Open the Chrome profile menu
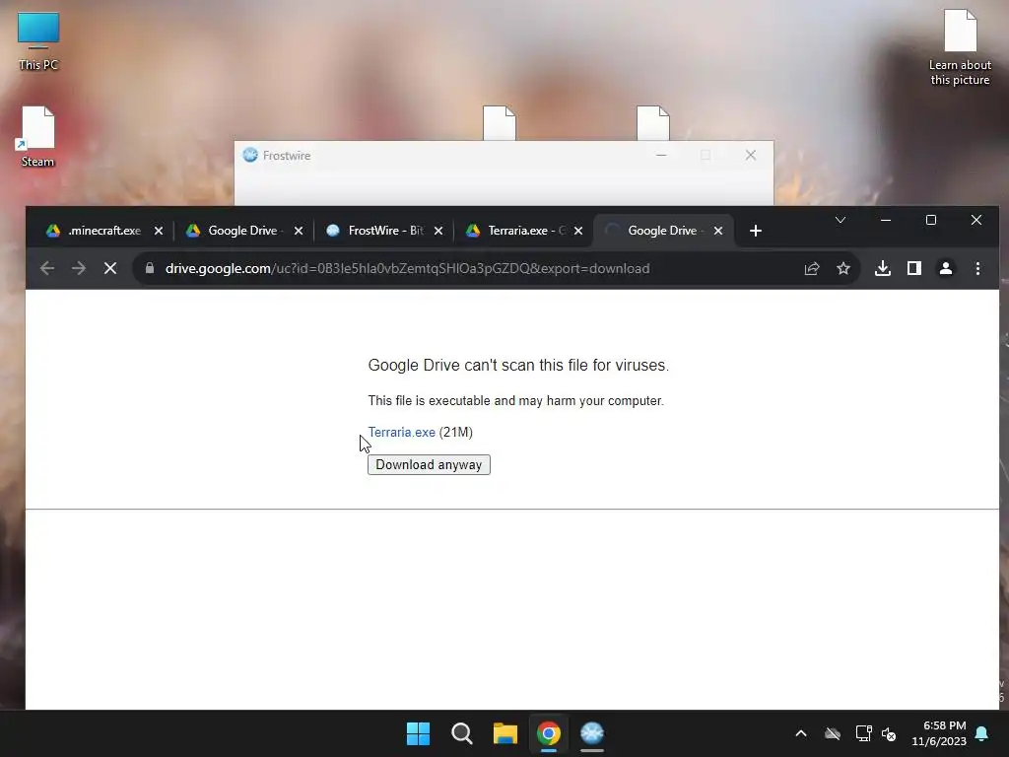This screenshot has height=757, width=1009. (946, 268)
